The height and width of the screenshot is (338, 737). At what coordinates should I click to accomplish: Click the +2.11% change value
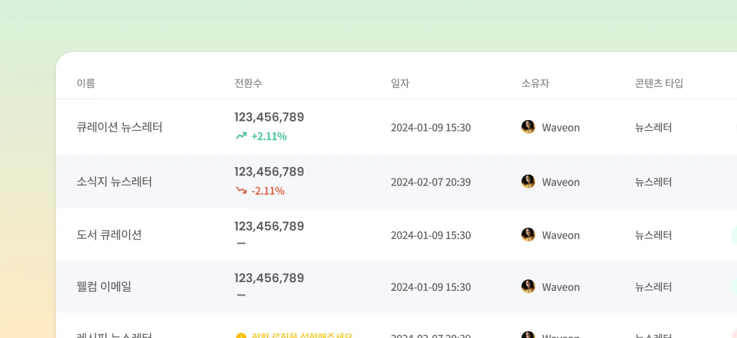click(x=269, y=137)
